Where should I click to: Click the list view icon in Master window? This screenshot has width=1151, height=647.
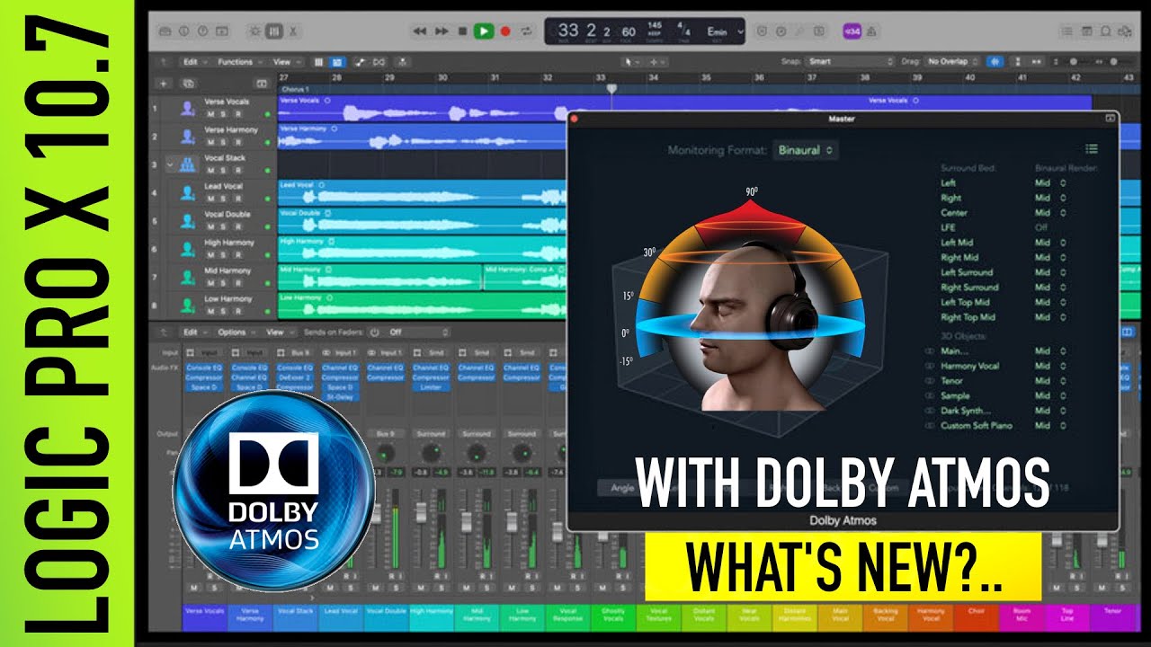(1091, 149)
